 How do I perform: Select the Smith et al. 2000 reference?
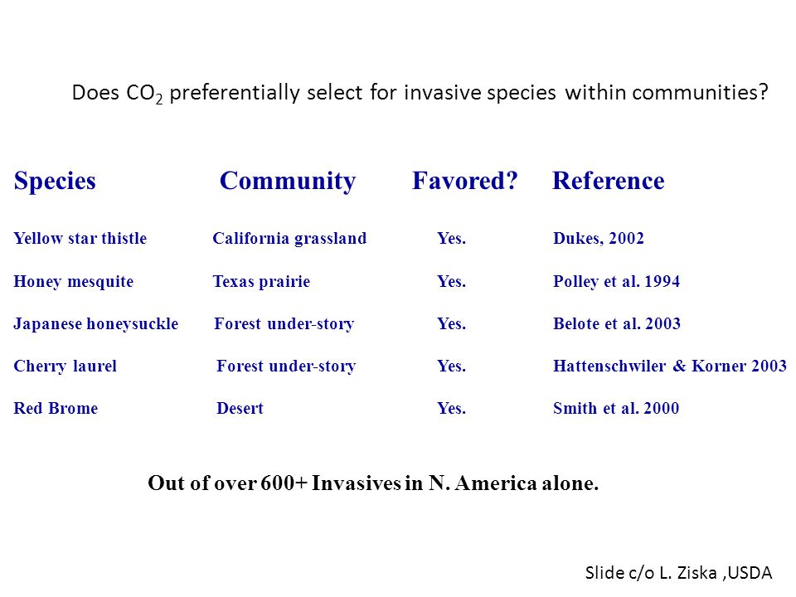point(616,408)
